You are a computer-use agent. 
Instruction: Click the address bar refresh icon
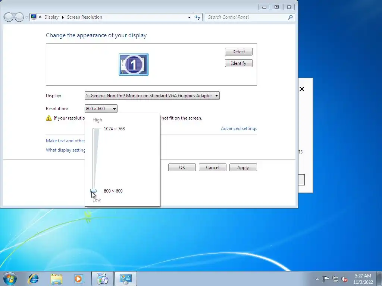(198, 17)
